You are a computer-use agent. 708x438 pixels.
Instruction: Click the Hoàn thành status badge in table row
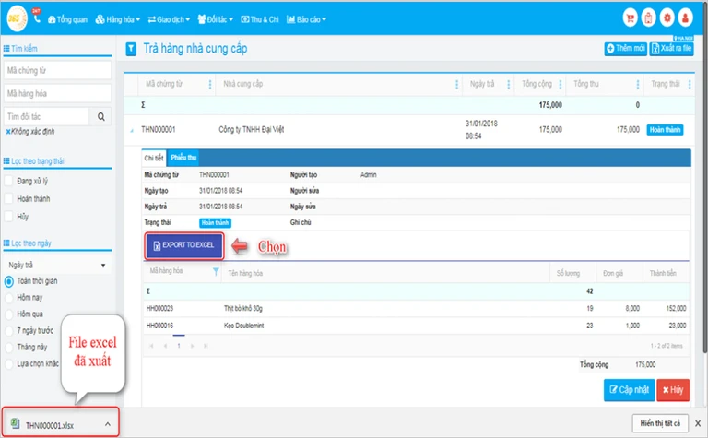pyautogui.click(x=665, y=130)
